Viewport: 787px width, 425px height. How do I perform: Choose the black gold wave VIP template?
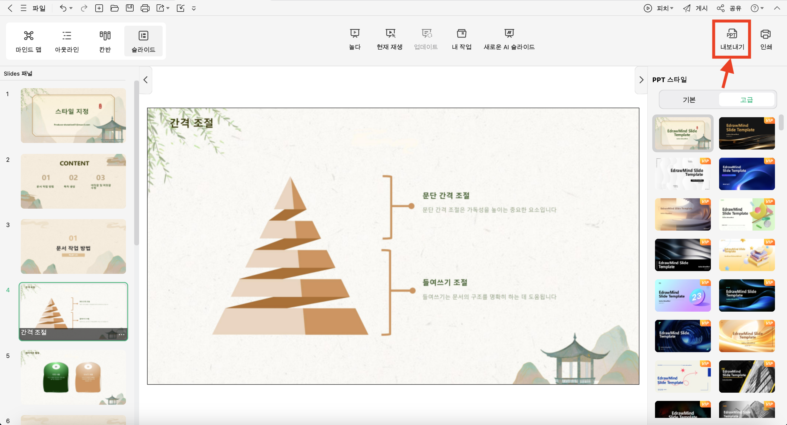click(747, 133)
